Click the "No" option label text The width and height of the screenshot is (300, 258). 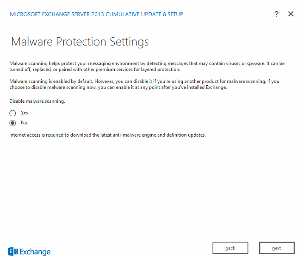click(24, 123)
